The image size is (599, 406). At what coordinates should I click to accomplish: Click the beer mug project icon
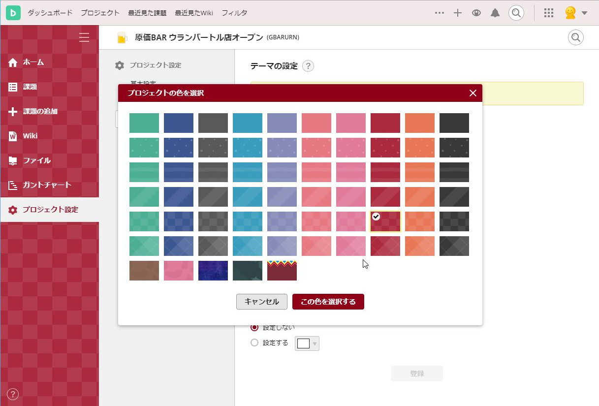122,37
